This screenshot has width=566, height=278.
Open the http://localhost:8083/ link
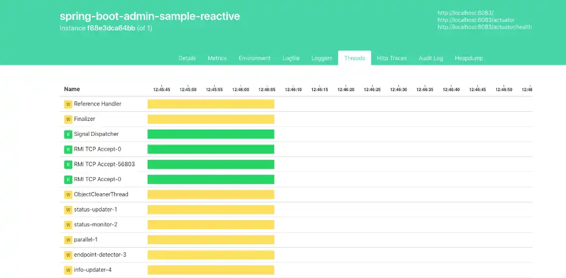[x=466, y=13]
